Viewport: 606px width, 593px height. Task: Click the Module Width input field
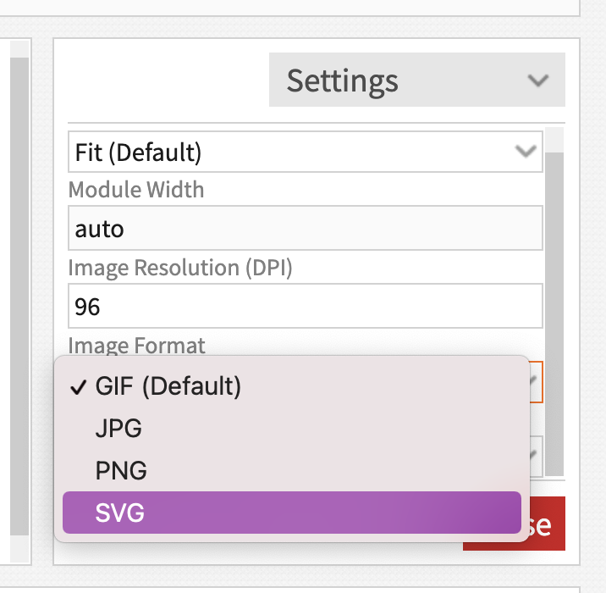click(305, 228)
